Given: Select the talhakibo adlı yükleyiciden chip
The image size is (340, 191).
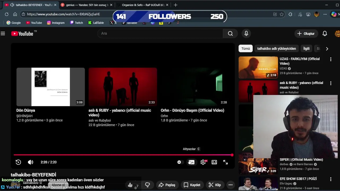Looking at the screenshot, I should (277, 49).
